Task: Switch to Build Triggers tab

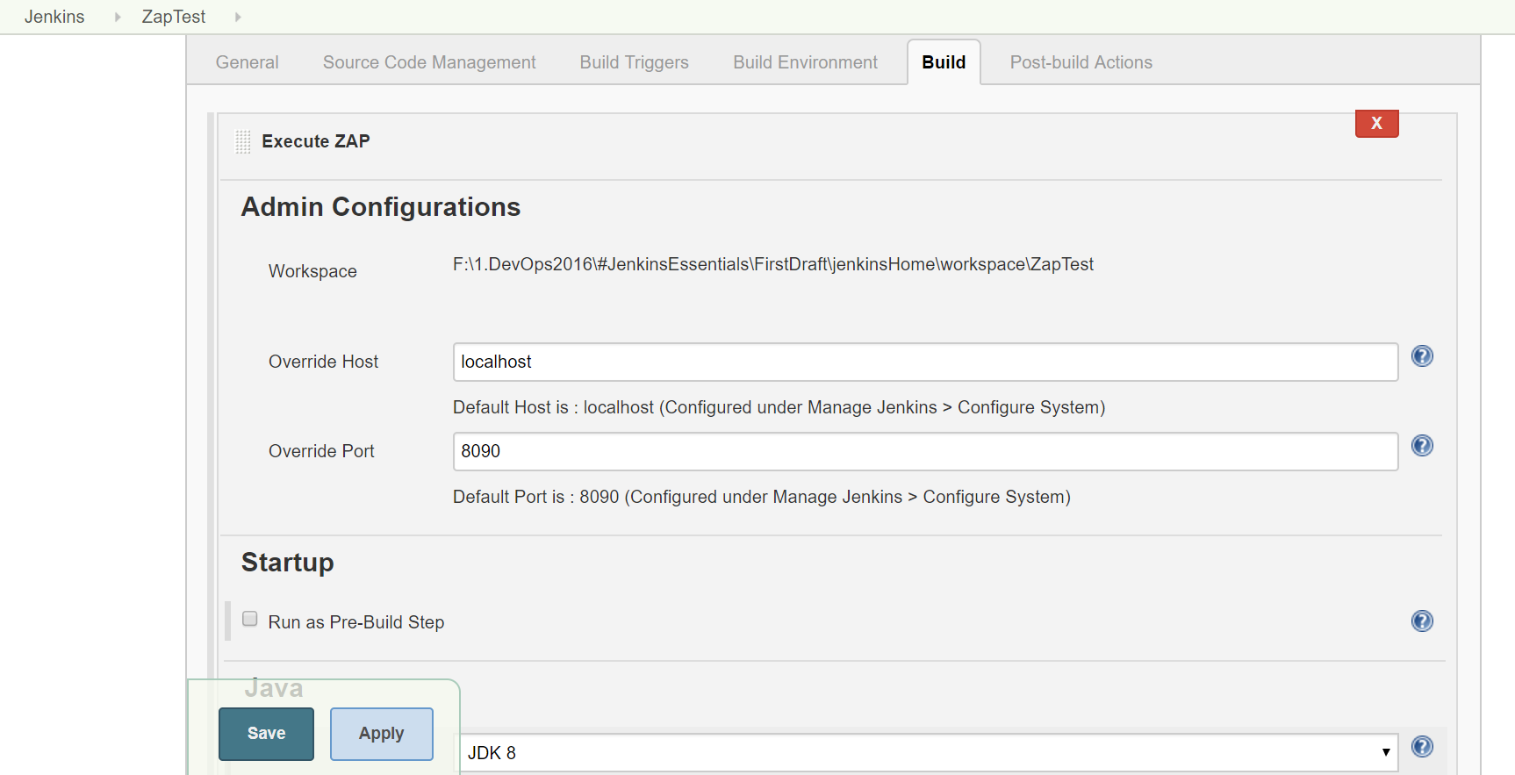Action: pyautogui.click(x=634, y=62)
